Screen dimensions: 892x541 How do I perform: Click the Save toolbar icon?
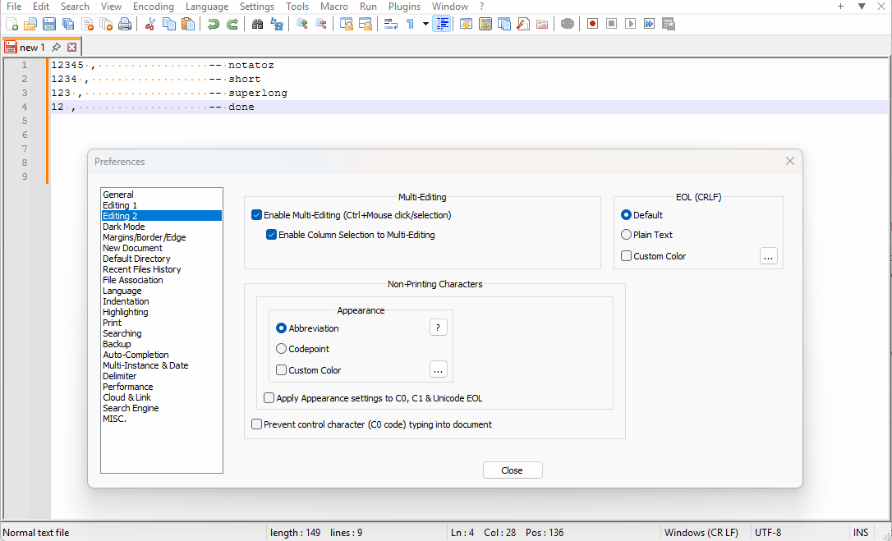tap(49, 24)
